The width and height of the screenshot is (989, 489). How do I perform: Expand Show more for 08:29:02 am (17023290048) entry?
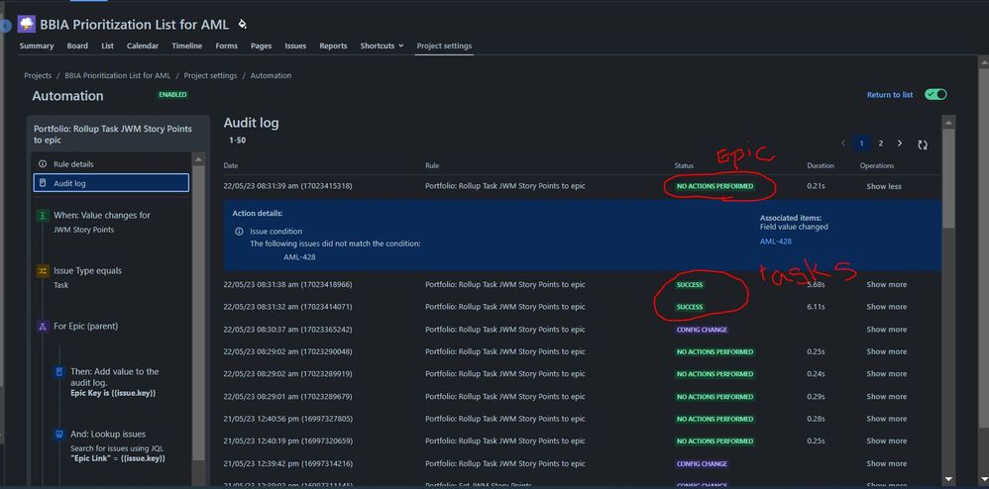[886, 351]
